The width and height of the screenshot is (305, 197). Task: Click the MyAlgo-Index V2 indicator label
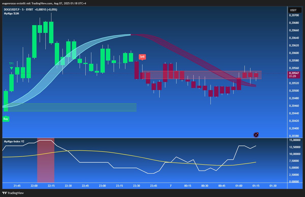pos(14,141)
